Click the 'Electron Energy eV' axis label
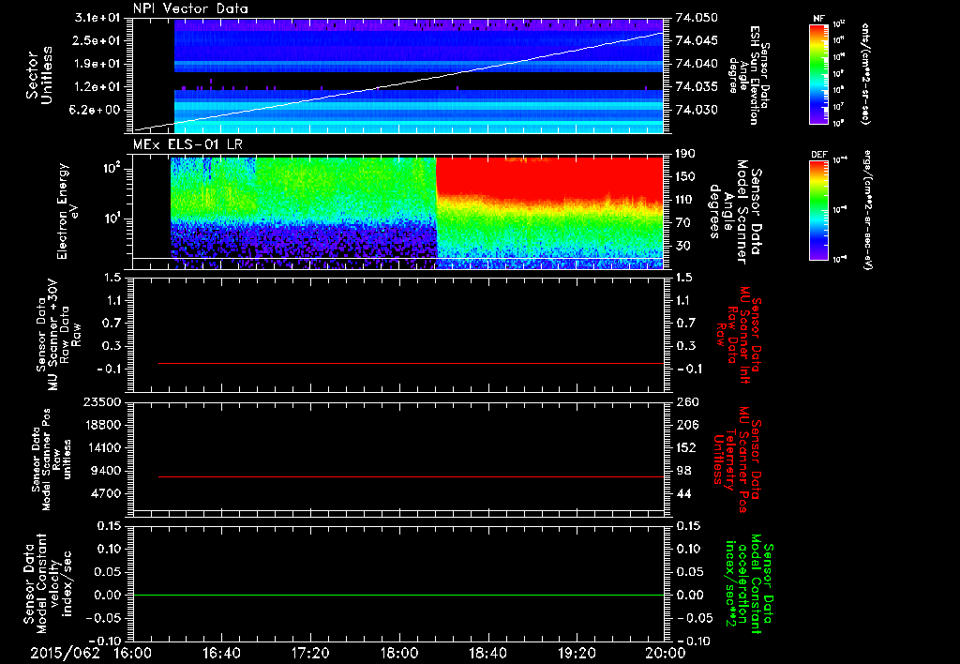 pyautogui.click(x=67, y=211)
